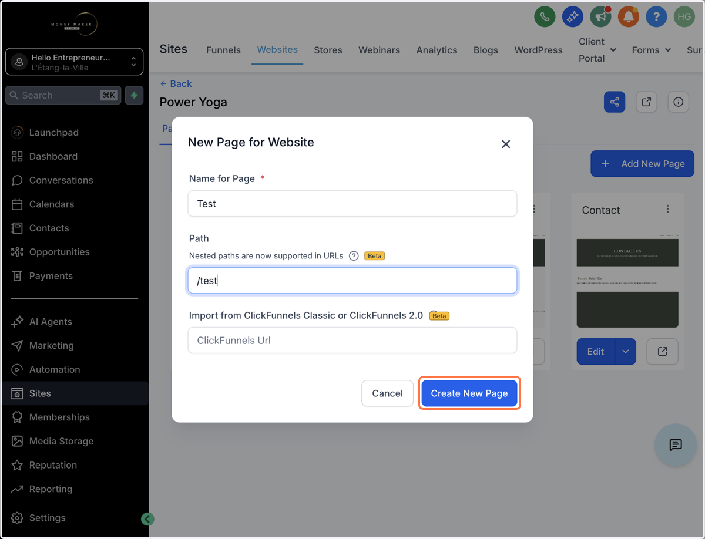
Task: Expand the Forms dropdown
Action: point(652,50)
